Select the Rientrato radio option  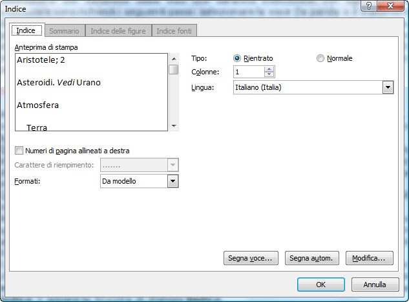pyautogui.click(x=237, y=58)
